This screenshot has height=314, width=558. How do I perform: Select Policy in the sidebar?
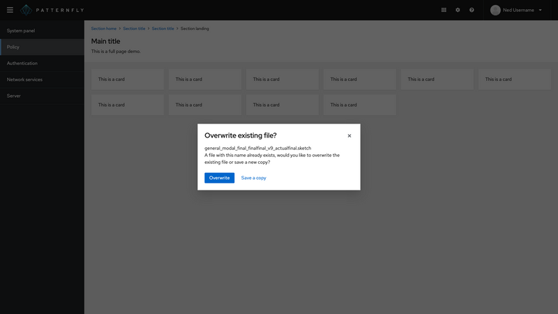point(42,47)
